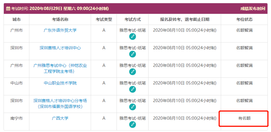
Task: Click the 城市 column header
Action: (16, 20)
